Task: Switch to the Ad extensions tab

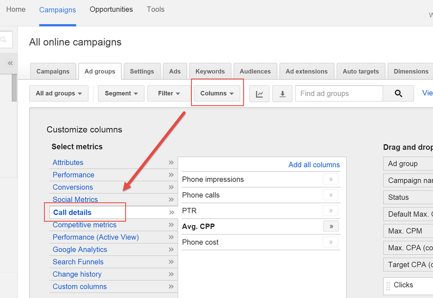Action: (x=307, y=71)
